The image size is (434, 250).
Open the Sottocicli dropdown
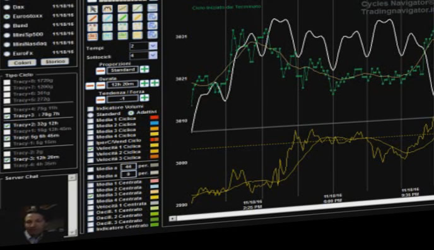click(153, 55)
